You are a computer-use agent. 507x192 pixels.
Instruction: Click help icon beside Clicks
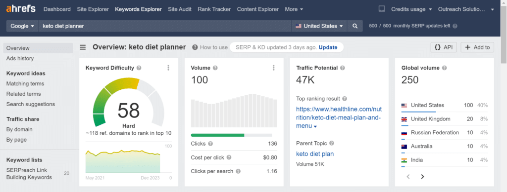pos(210,144)
